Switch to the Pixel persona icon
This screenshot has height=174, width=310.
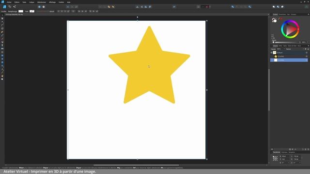coord(10,7)
